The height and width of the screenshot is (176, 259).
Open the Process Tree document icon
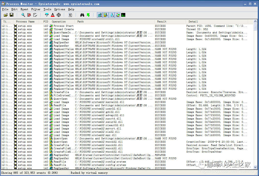[70, 15]
